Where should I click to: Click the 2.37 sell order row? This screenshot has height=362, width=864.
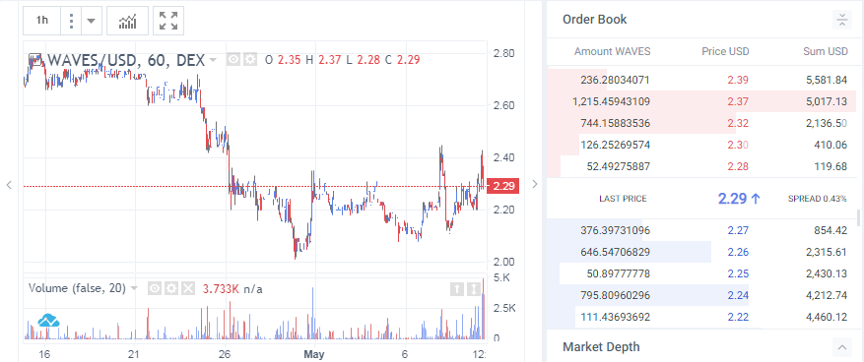pos(701,101)
